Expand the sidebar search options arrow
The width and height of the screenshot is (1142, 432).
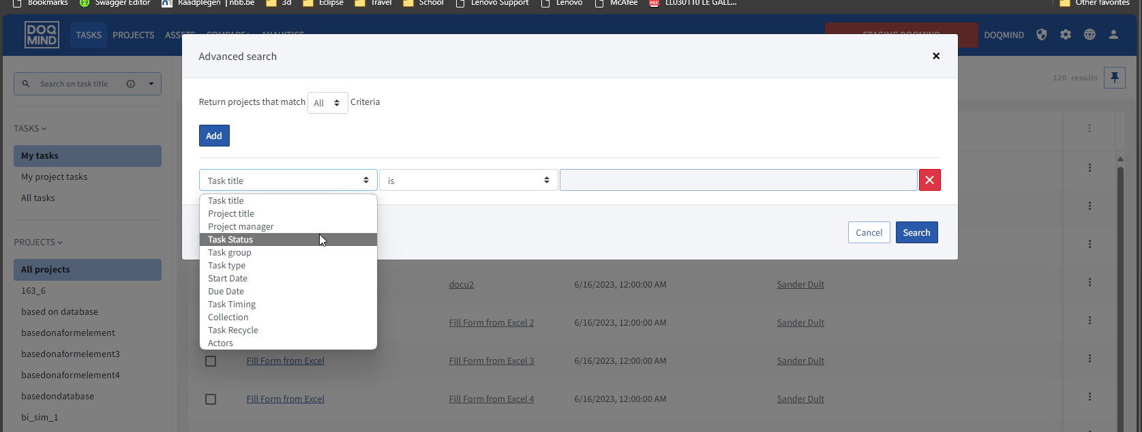tap(151, 84)
